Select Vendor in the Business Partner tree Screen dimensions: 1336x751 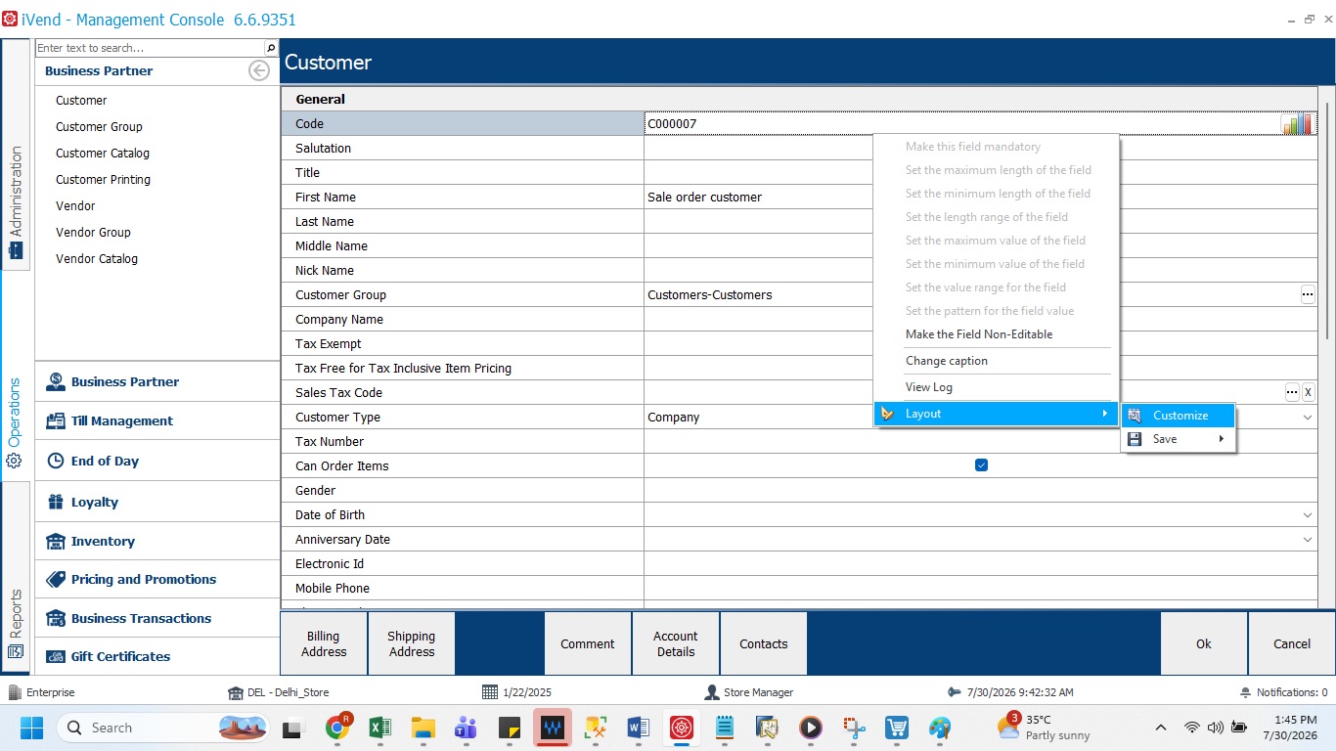coord(75,206)
